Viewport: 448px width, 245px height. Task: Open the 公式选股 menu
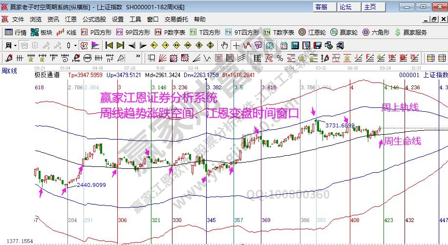[x=94, y=20]
